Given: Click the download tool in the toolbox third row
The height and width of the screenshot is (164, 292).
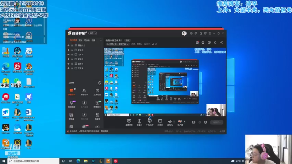Looking at the screenshot, I should pos(84,116).
